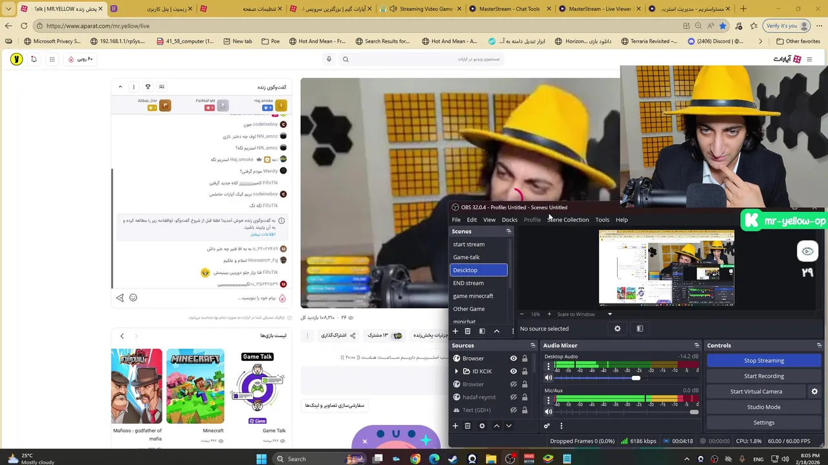The height and width of the screenshot is (465, 828).
Task: Open the OBS Help menu
Action: click(622, 220)
